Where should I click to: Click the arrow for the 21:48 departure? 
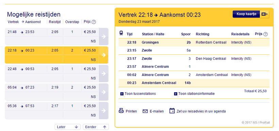point(103,37)
